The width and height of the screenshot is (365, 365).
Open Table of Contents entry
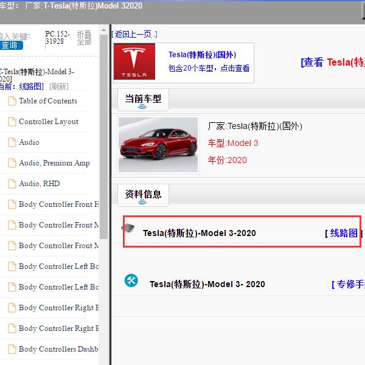(x=48, y=101)
